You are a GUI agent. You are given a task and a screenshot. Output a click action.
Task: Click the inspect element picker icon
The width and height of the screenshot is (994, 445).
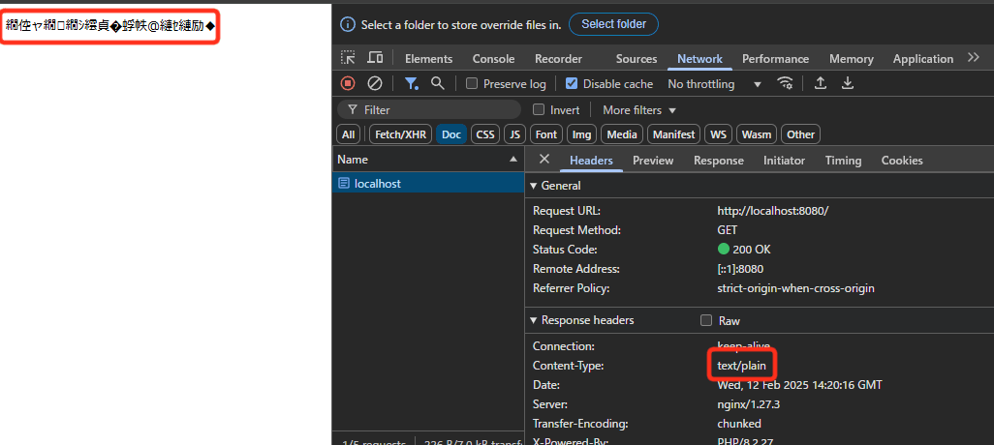(348, 58)
